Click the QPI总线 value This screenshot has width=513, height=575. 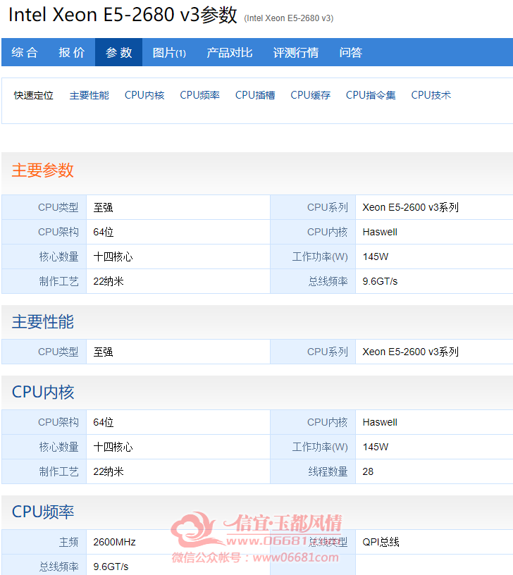(x=381, y=542)
